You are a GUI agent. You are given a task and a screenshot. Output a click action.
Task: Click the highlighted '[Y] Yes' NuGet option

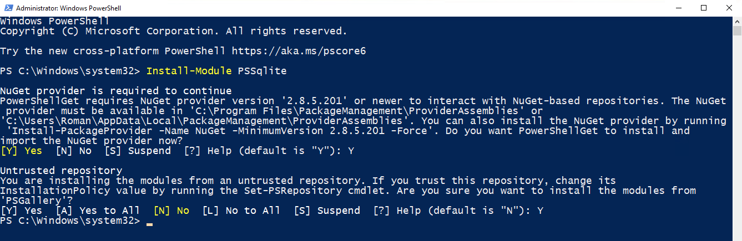[x=22, y=151]
